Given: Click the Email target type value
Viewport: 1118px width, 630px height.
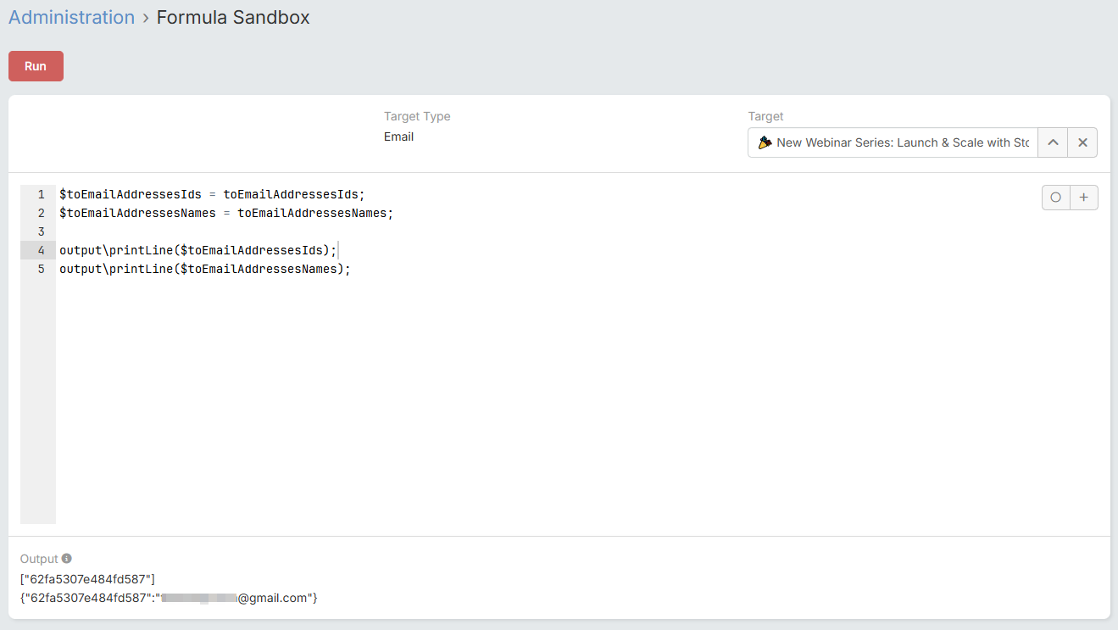Looking at the screenshot, I should point(398,137).
